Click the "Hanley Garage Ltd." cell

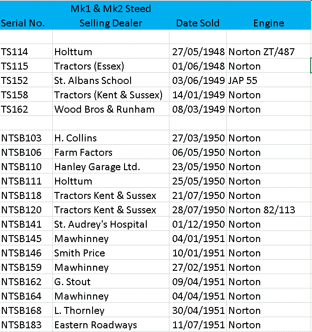(x=97, y=167)
